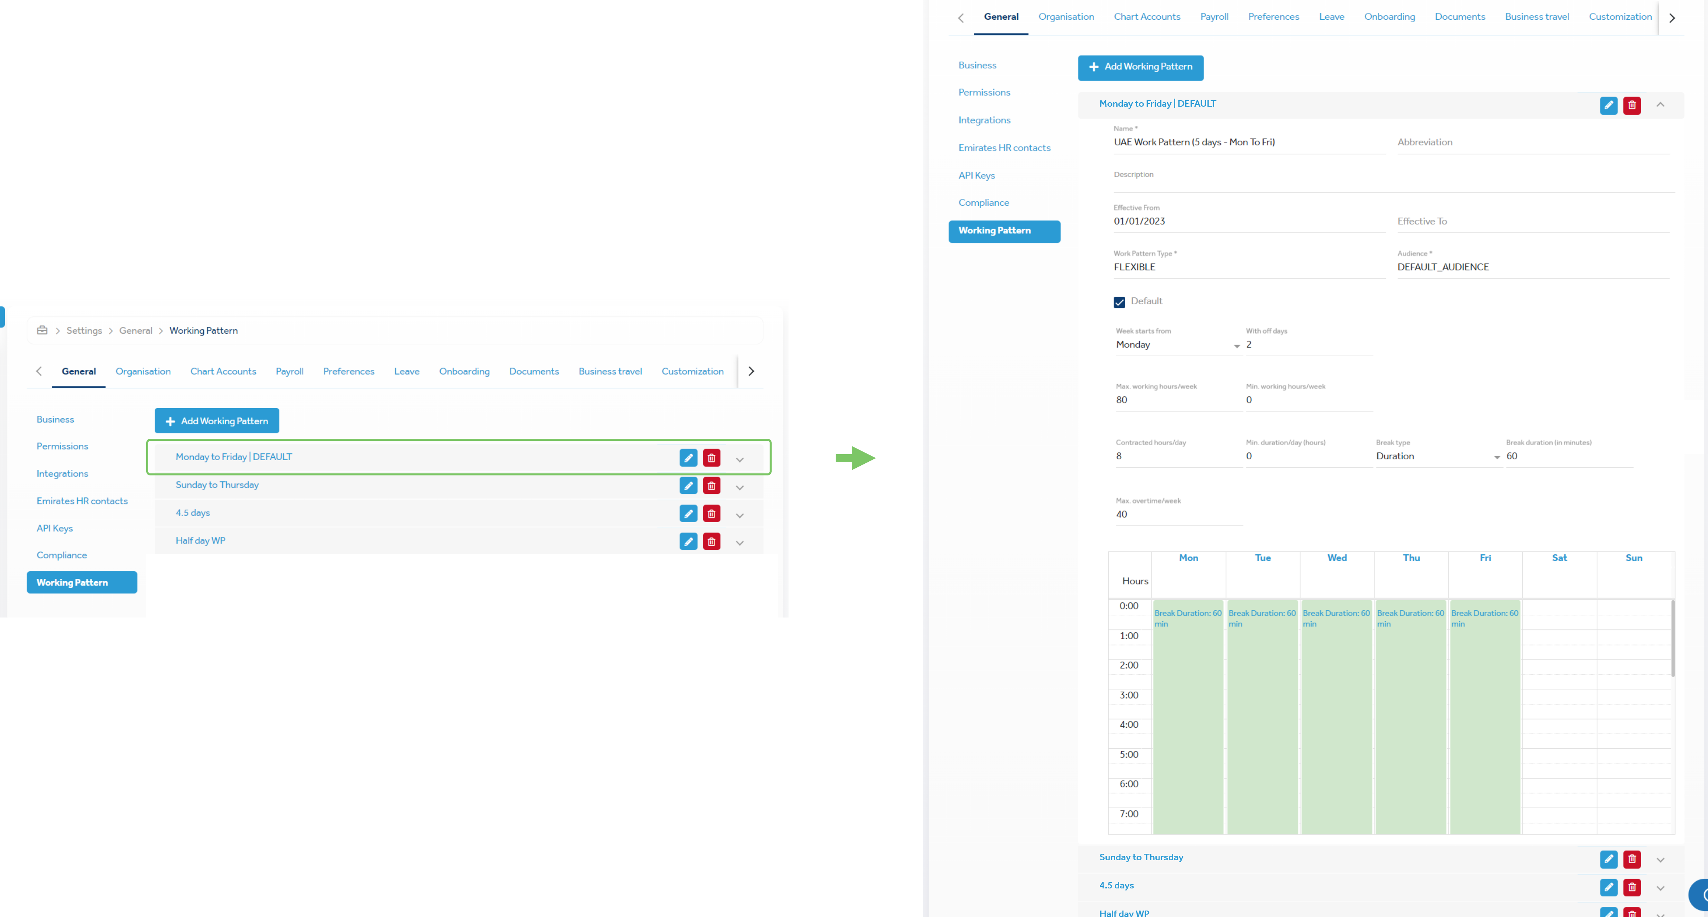1708x917 pixels.
Task: Click edit pencil for Sunday to Thursday, left panel
Action: click(688, 485)
